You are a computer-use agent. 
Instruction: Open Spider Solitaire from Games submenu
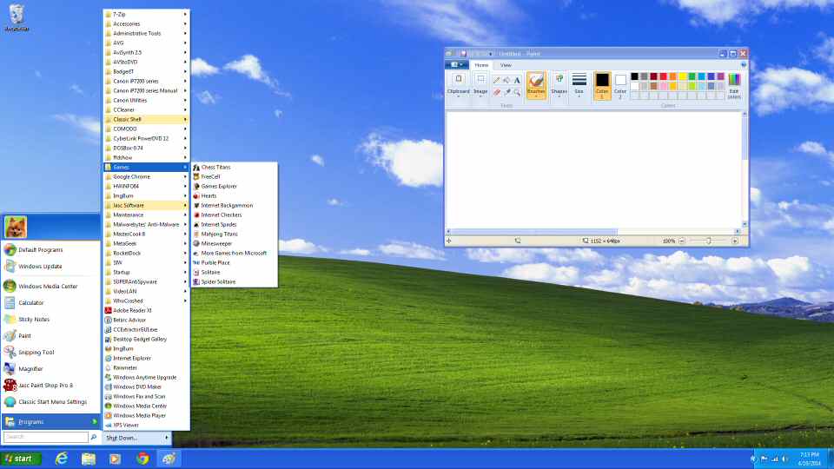[x=234, y=281]
